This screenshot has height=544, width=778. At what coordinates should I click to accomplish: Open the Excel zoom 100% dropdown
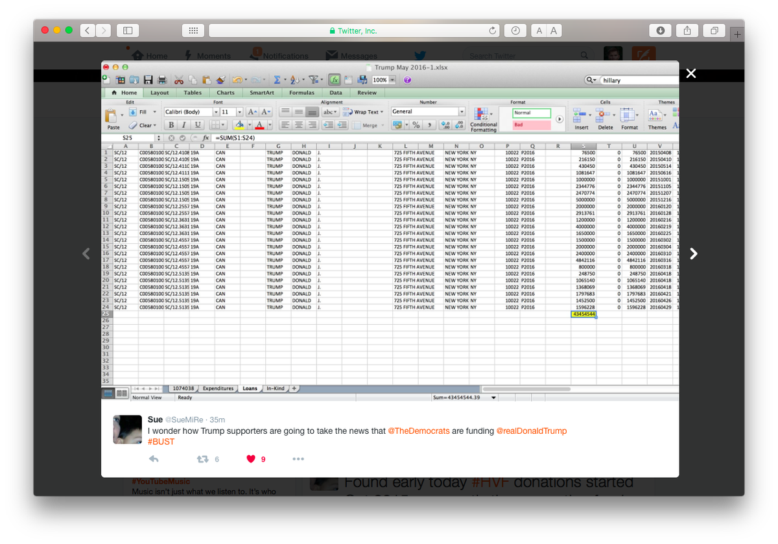click(393, 80)
